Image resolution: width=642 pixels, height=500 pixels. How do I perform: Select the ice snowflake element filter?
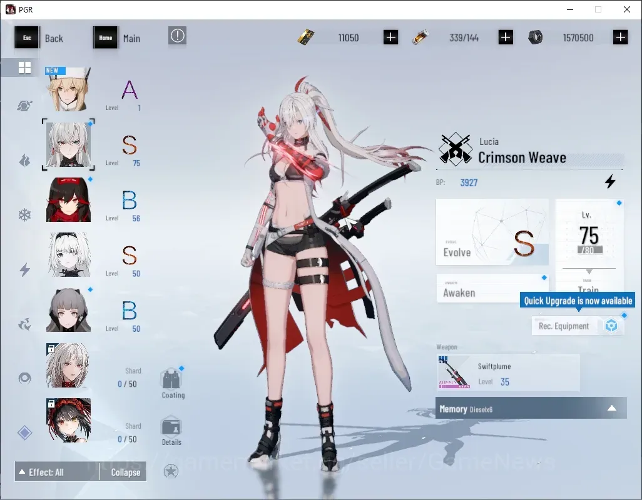pos(24,215)
